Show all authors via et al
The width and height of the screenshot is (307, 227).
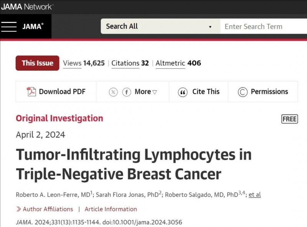point(255,195)
